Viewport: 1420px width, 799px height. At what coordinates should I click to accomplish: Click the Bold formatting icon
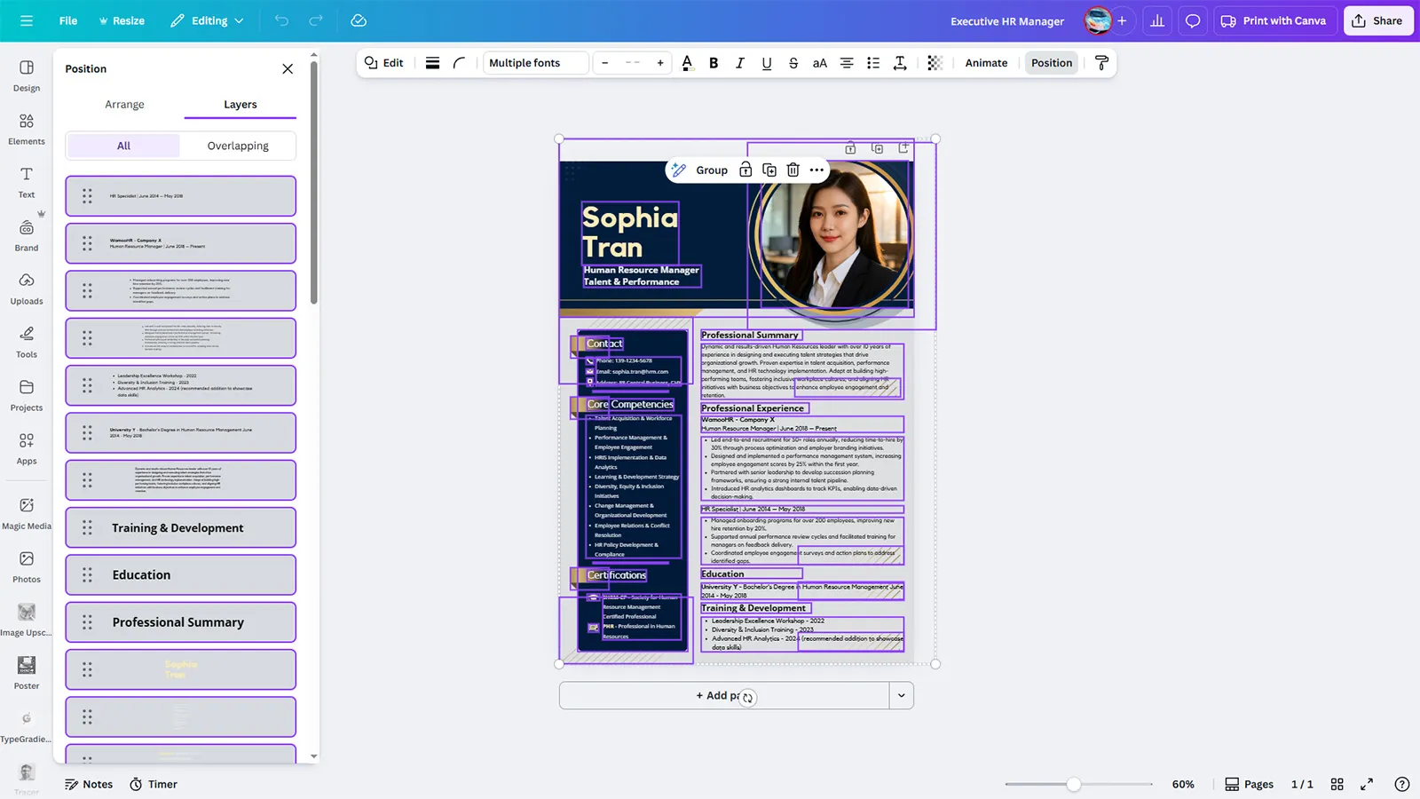click(714, 63)
